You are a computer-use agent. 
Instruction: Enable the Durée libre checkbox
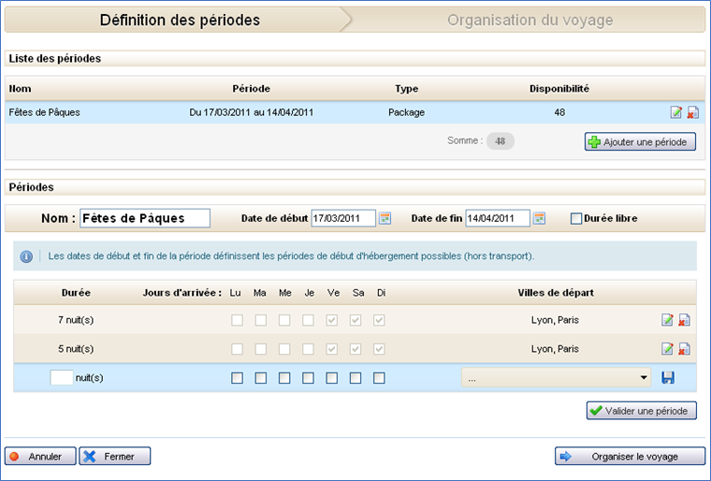pos(576,218)
